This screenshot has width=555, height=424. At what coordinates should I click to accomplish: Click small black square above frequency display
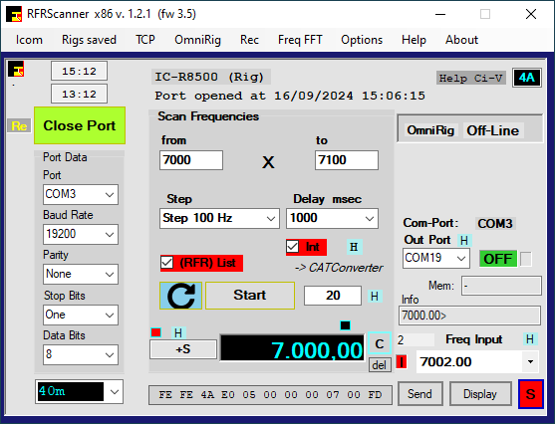point(345,325)
